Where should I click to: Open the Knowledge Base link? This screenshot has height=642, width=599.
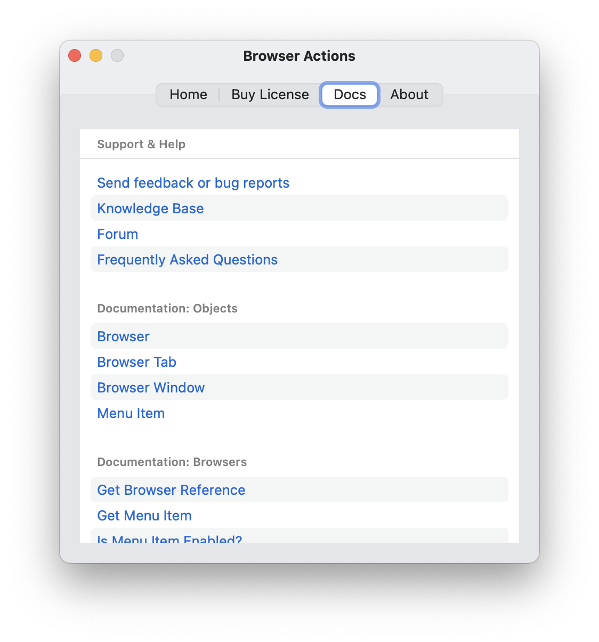coord(150,208)
